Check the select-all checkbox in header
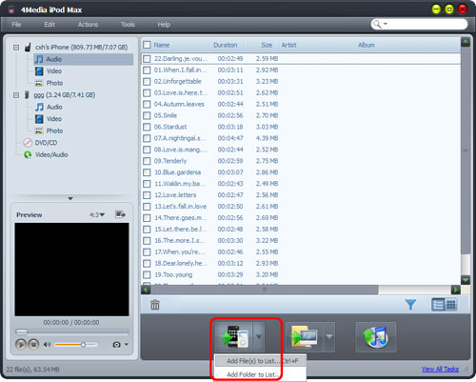The image size is (476, 382). (x=147, y=45)
